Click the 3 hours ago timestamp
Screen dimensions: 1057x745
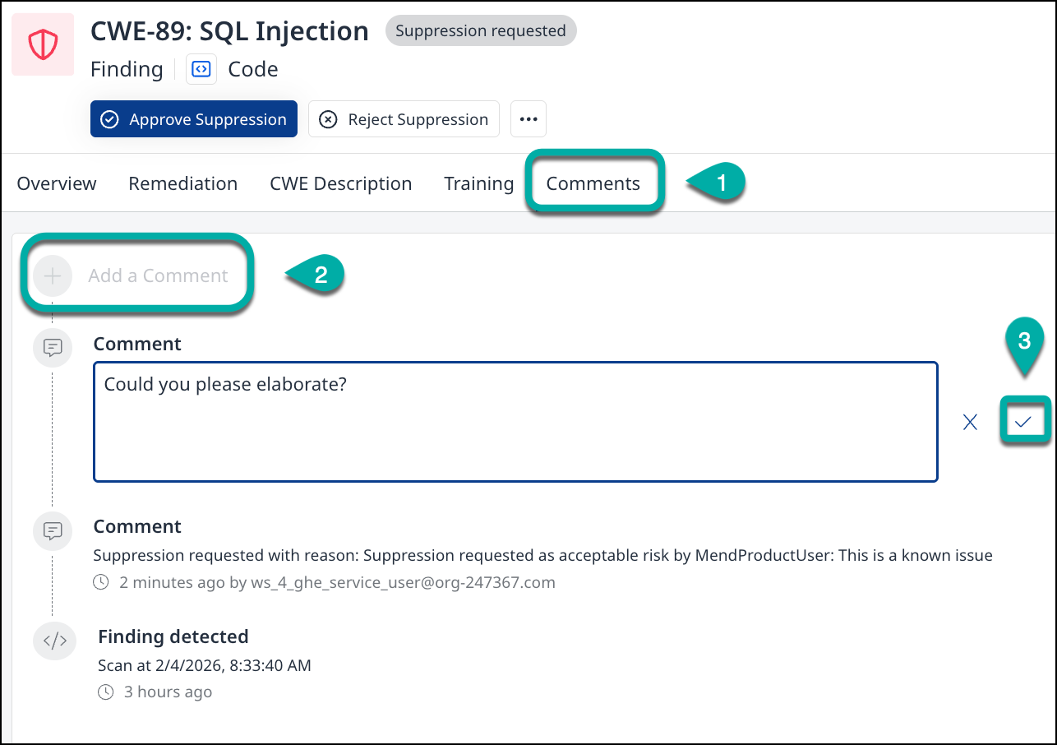[x=168, y=692]
